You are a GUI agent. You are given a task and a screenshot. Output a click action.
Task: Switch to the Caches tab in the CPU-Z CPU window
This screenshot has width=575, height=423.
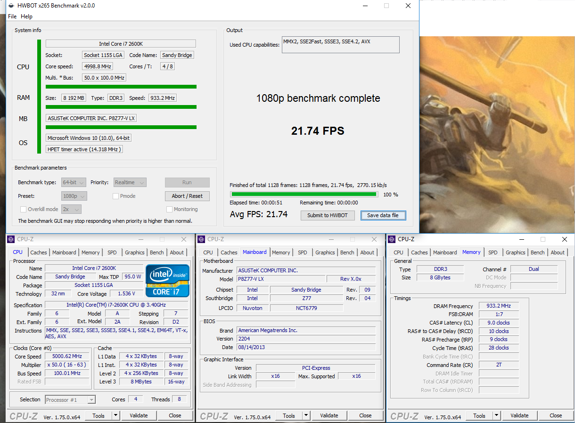39,252
